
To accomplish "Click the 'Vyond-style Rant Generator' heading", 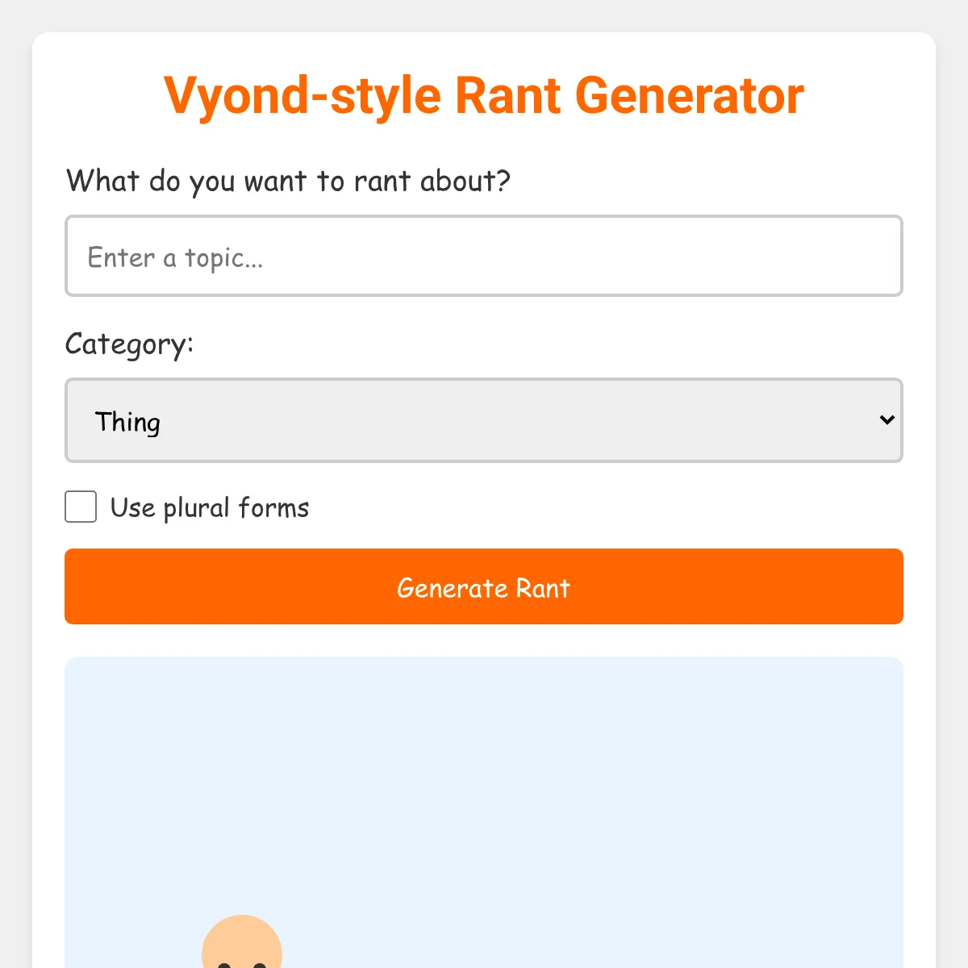I will [484, 95].
